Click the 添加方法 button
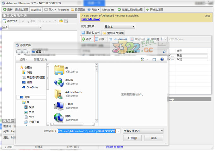 pyautogui.click(x=10, y=21)
